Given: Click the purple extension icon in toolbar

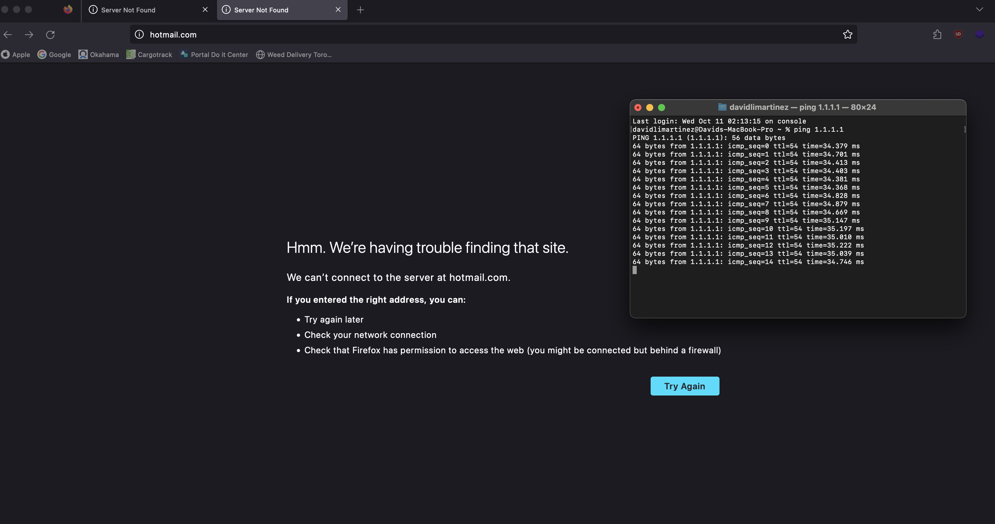Looking at the screenshot, I should tap(980, 34).
